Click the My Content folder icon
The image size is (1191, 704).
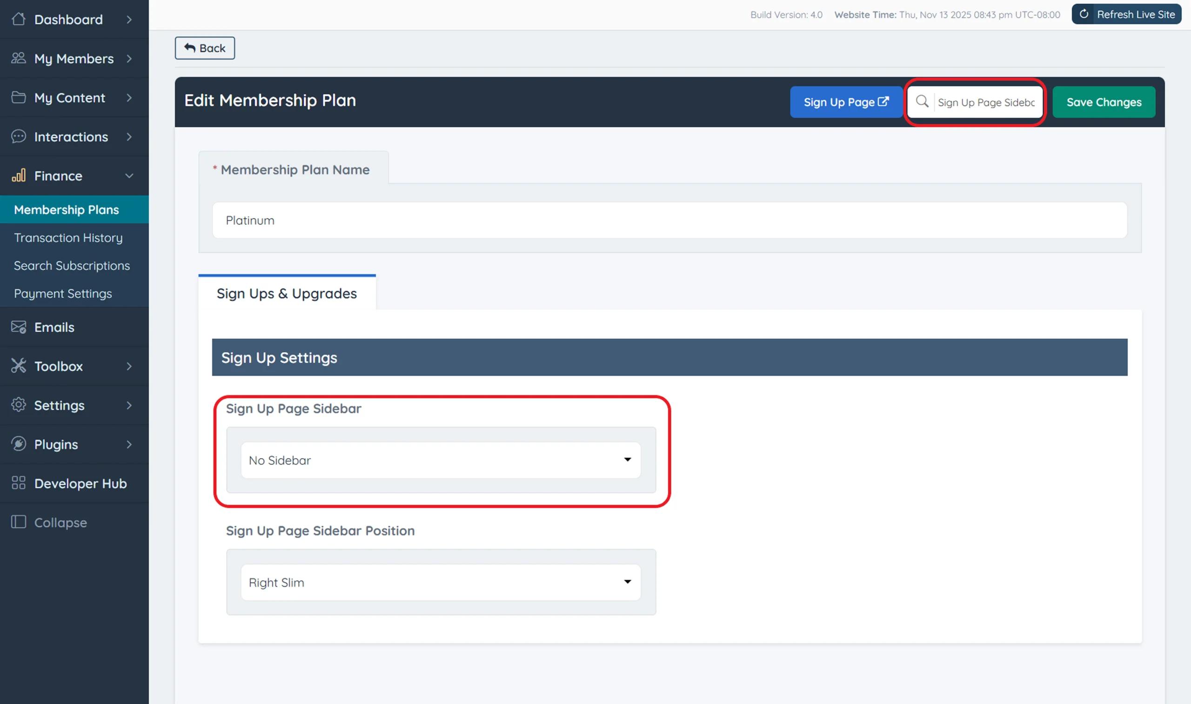(x=19, y=97)
